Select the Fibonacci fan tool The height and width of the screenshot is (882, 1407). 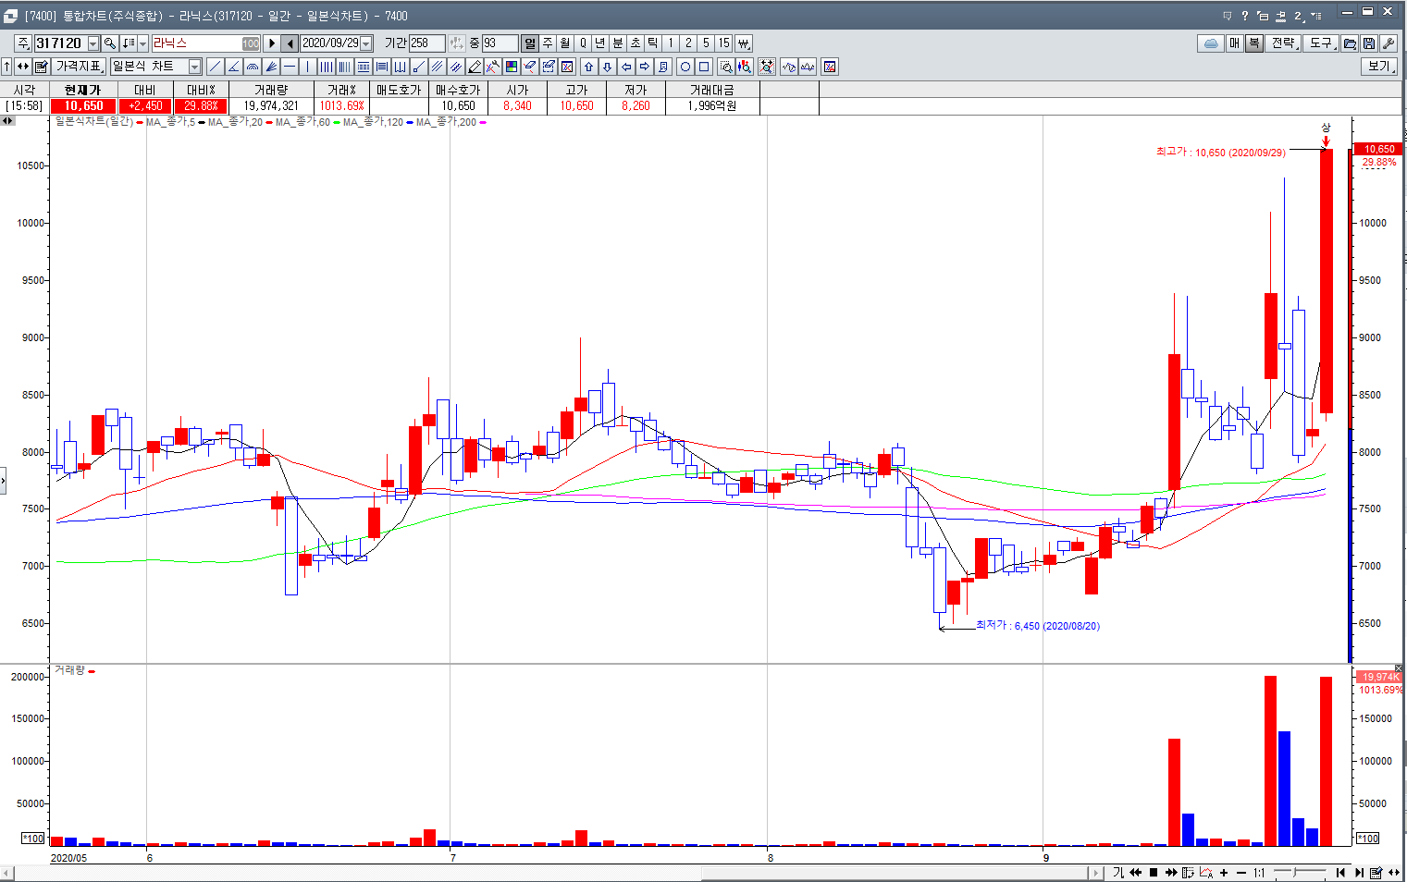point(271,67)
